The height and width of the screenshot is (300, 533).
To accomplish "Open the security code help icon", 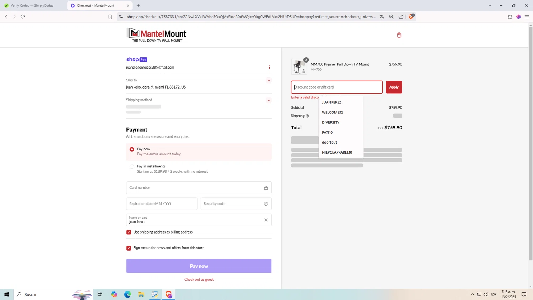I will coord(266,204).
